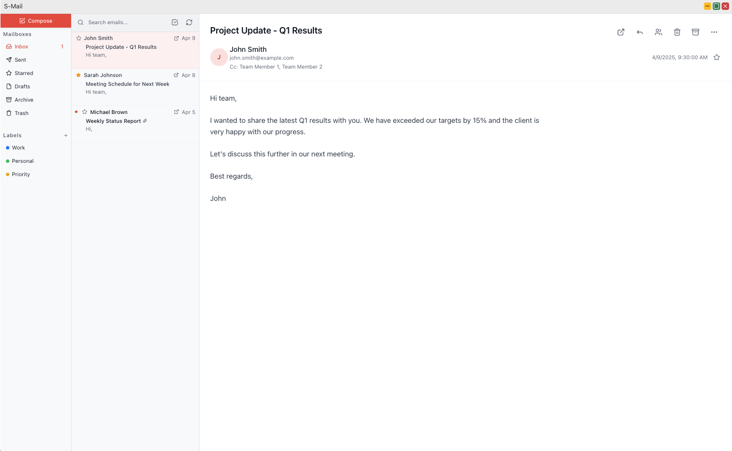
Task: Go to the Drafts folder
Action: point(22,86)
